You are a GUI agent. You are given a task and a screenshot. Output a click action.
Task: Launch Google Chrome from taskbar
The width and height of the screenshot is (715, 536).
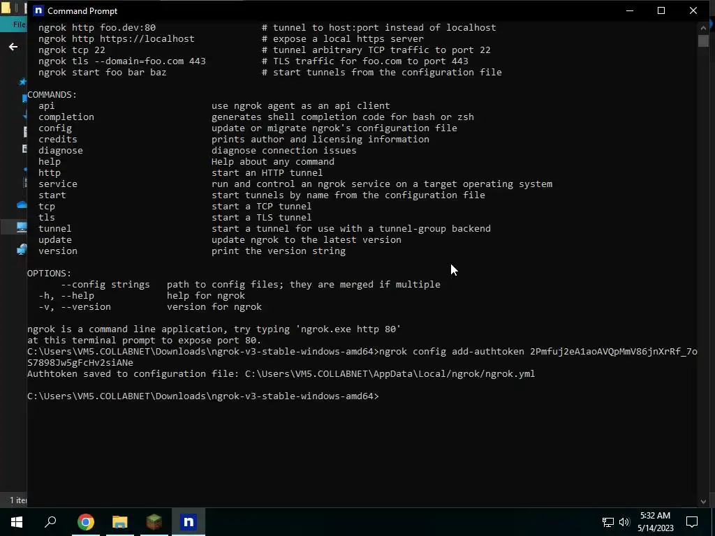pos(86,522)
